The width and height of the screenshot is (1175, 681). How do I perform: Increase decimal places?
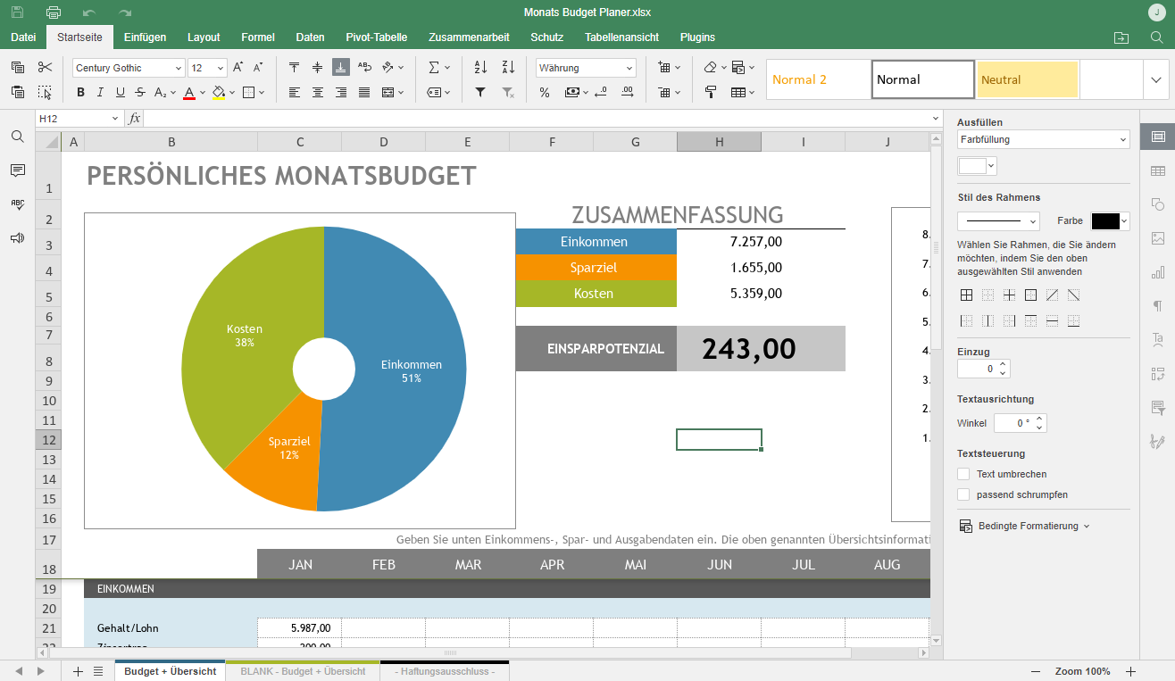click(628, 92)
